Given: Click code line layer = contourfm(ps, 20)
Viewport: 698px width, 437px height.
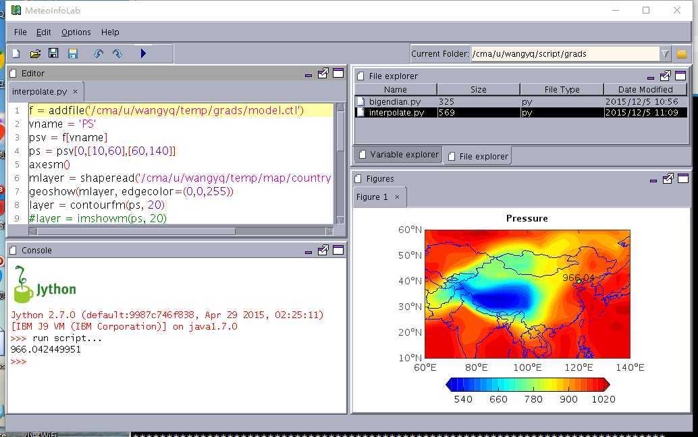Looking at the screenshot, I should 97,205.
